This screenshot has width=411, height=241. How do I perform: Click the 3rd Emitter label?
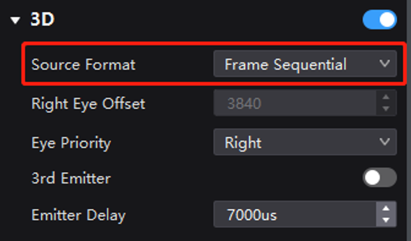pyautogui.click(x=71, y=179)
